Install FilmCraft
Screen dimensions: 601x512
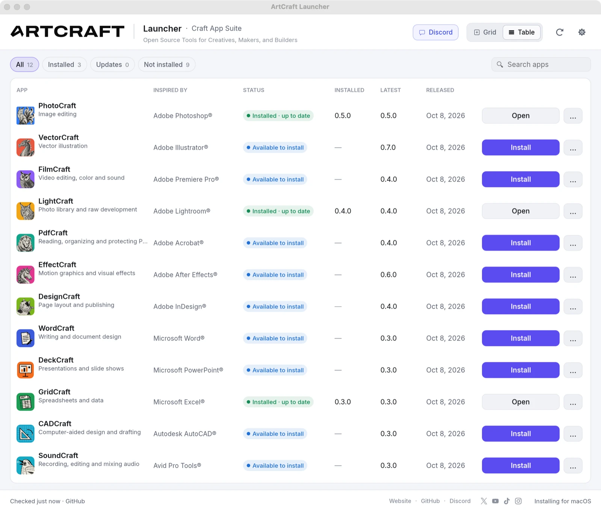521,179
